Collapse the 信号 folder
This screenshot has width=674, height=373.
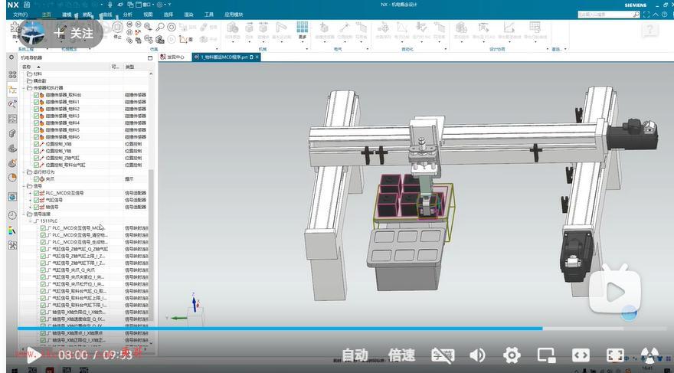(25, 186)
